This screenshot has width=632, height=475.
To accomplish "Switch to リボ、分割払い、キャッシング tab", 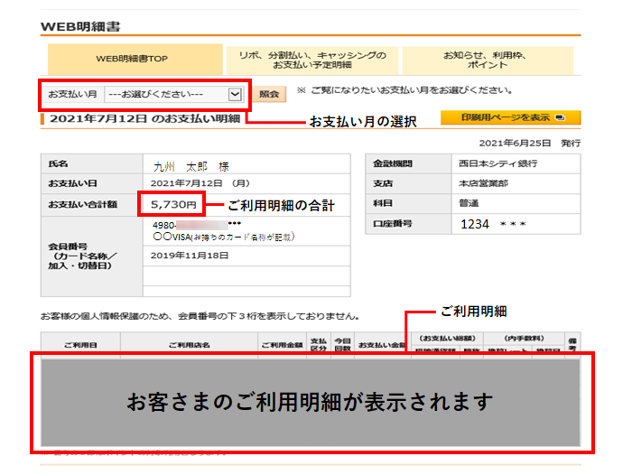I will [x=312, y=61].
